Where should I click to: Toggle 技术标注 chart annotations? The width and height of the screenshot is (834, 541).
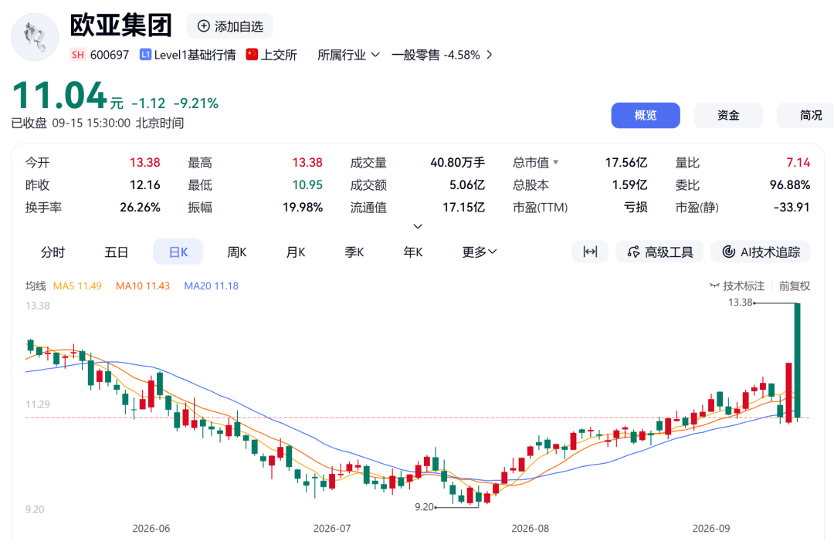click(737, 286)
